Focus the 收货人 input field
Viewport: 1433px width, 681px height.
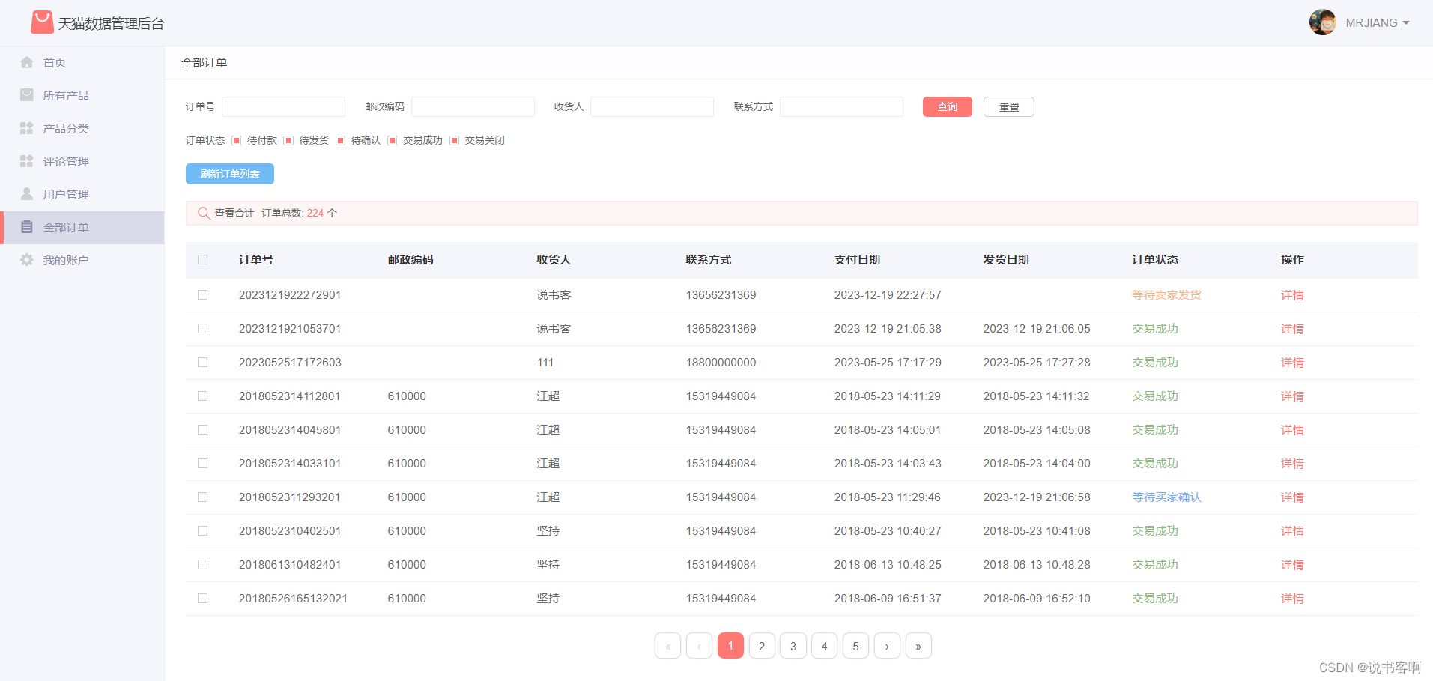652,106
